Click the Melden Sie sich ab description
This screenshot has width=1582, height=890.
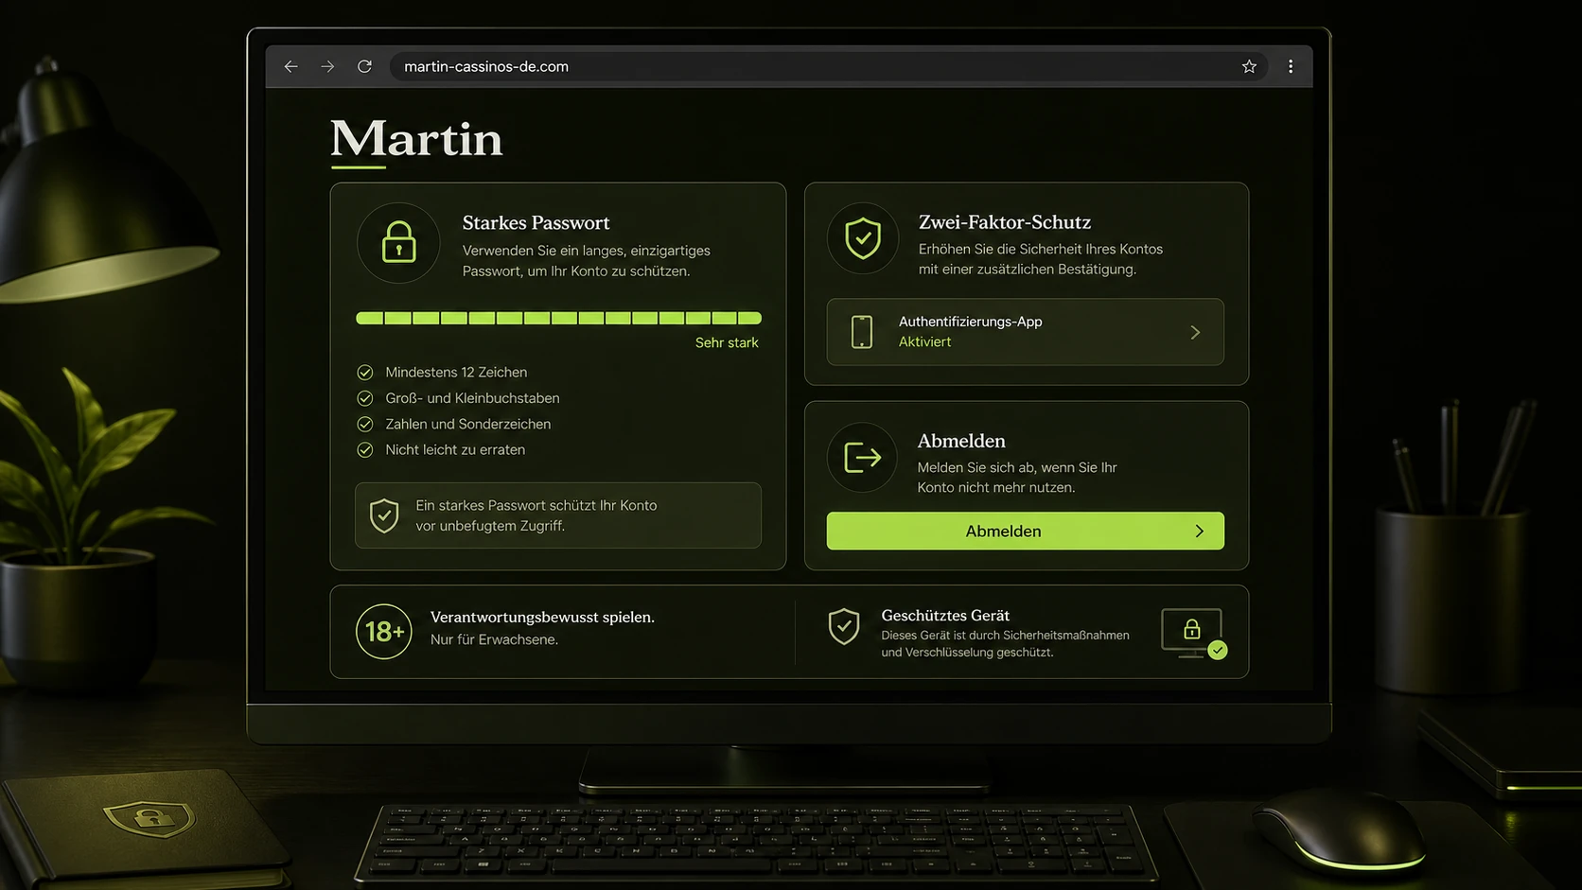[x=1017, y=478]
